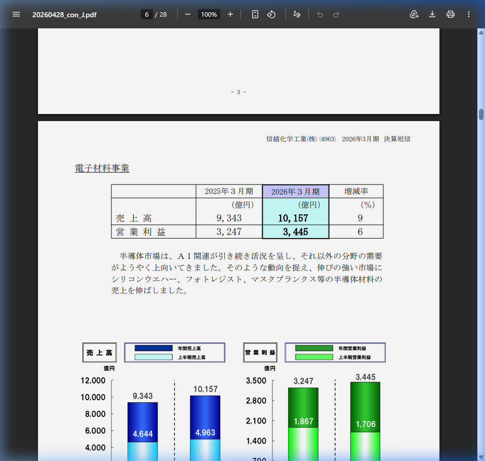The image size is (485, 461).
Task: Click the scrollbar up arrow
Action: pos(481,32)
